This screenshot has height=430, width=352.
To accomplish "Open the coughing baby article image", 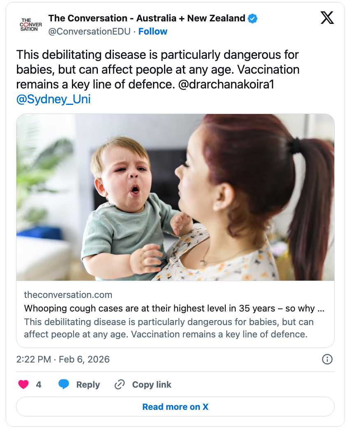I will [175, 197].
